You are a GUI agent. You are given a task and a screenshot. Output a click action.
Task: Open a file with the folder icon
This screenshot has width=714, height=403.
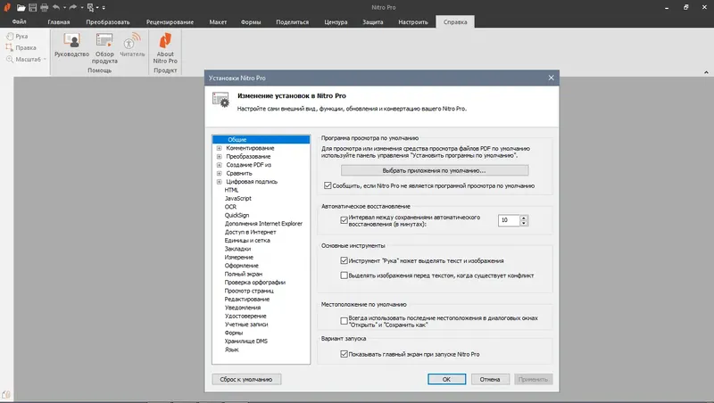point(21,7)
